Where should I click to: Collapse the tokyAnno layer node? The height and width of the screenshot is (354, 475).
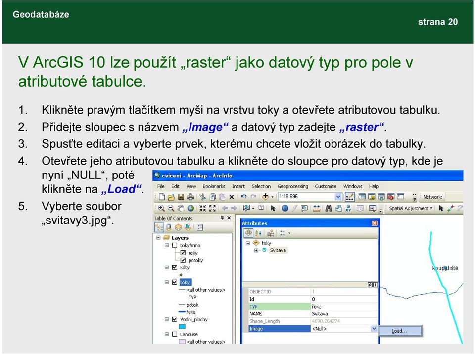point(167,245)
